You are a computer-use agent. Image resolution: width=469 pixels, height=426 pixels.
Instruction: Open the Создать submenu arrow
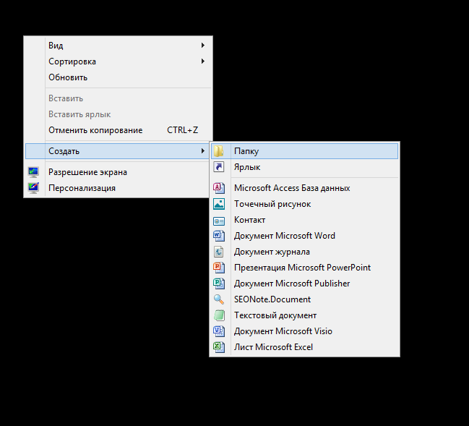(x=202, y=151)
